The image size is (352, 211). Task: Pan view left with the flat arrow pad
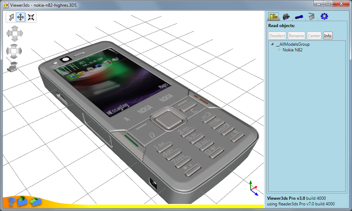(9, 33)
